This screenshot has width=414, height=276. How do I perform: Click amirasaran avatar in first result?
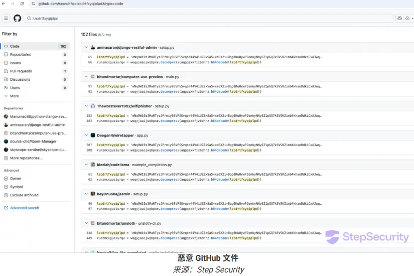coord(93,47)
